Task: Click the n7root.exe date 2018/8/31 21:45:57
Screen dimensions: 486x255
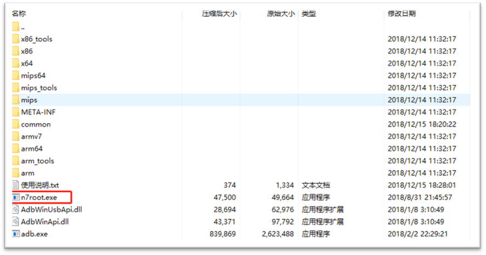Action: pyautogui.click(x=420, y=197)
